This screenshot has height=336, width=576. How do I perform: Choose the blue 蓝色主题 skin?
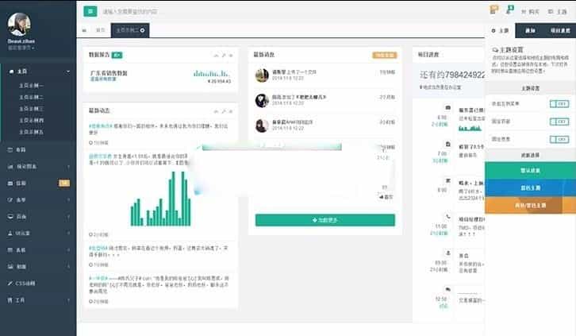(531, 187)
